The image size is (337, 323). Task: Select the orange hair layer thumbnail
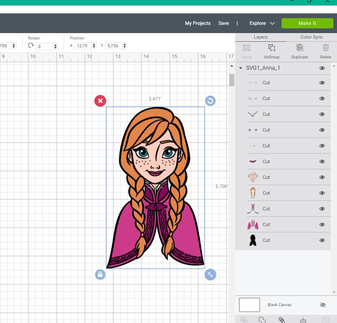tap(253, 193)
